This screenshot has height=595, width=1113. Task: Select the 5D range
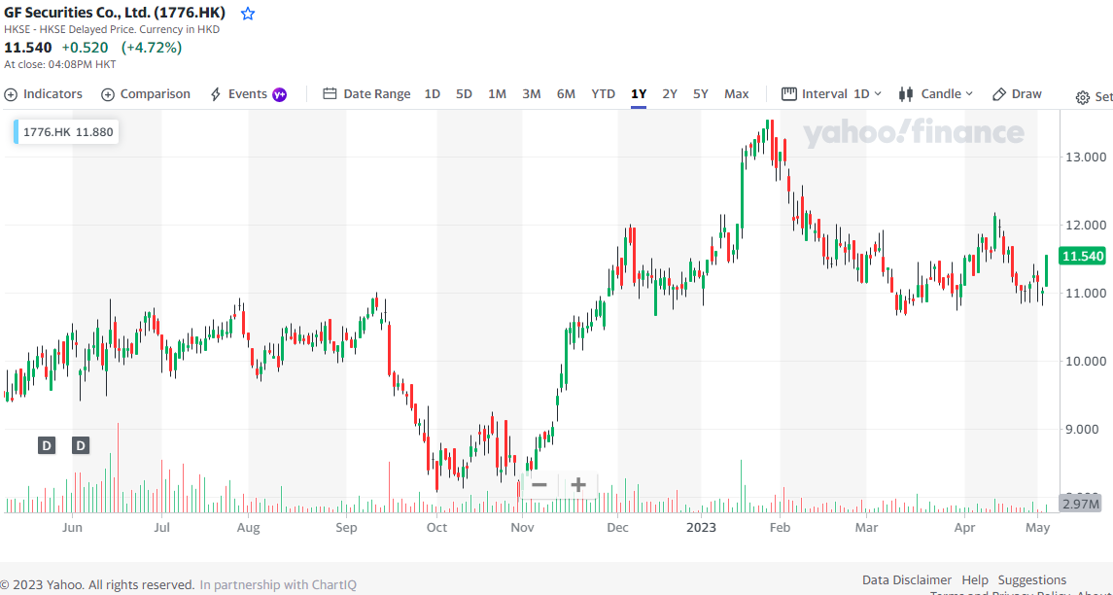pos(465,93)
